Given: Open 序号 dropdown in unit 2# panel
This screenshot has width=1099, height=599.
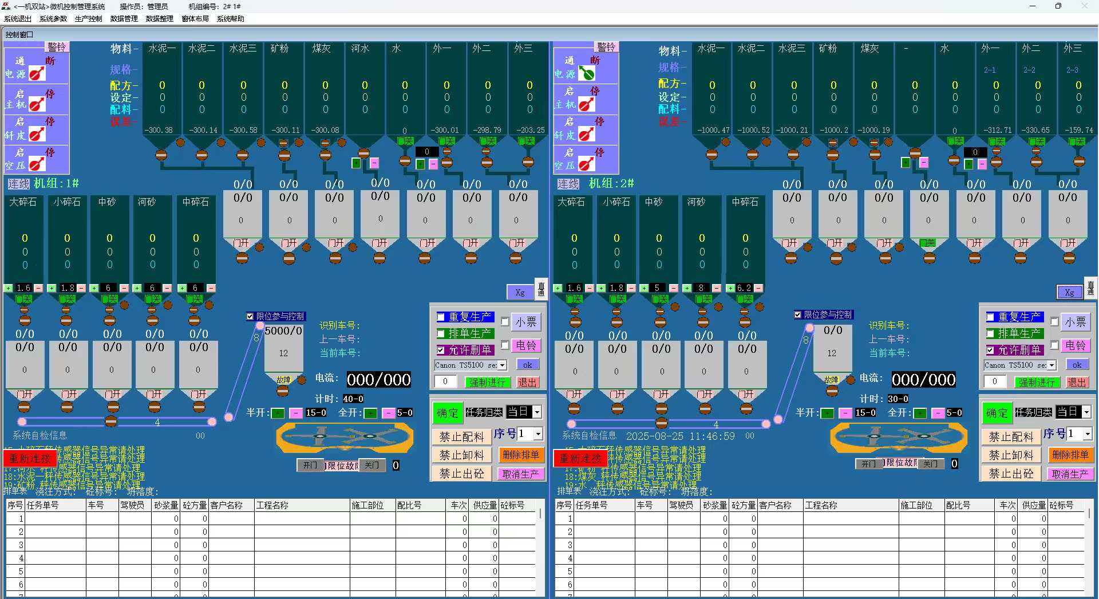Looking at the screenshot, I should tap(1088, 434).
